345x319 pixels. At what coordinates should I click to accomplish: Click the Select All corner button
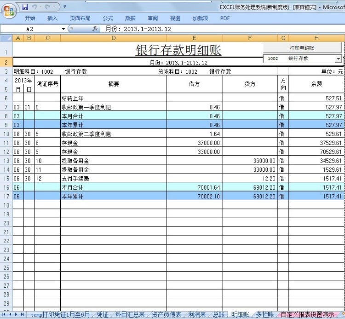point(6,38)
